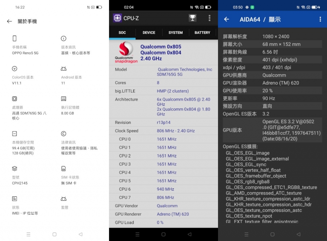Tap the Android version robot icon
Screen dimensions: 327x241
[63, 69]
